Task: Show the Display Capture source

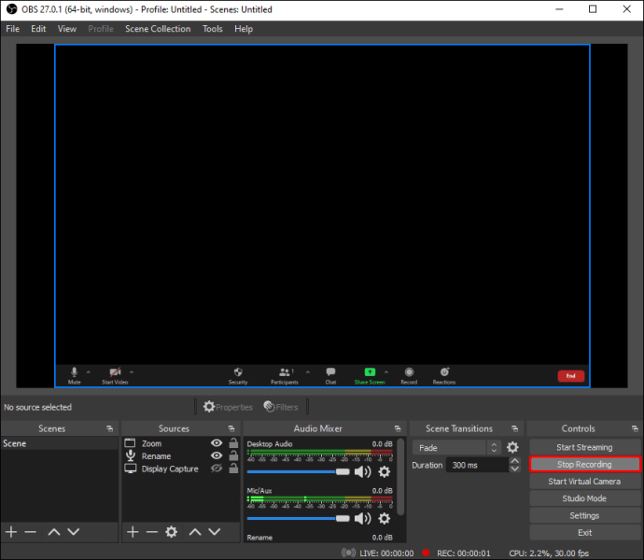Action: coord(217,469)
